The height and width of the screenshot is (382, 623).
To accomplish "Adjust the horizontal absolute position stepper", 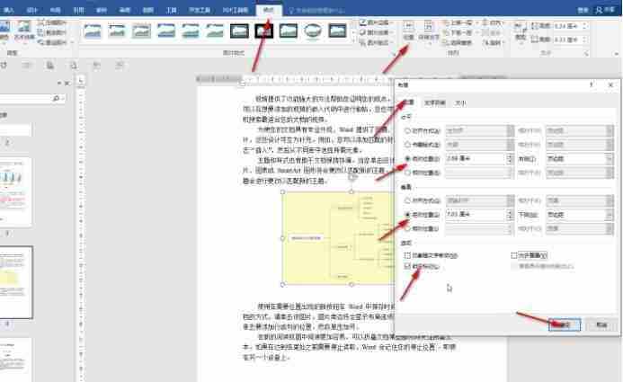I will [510, 158].
